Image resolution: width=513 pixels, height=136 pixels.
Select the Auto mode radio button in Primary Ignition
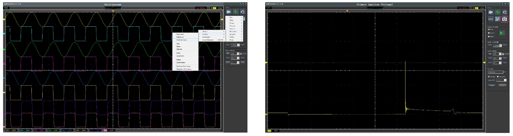(489, 29)
